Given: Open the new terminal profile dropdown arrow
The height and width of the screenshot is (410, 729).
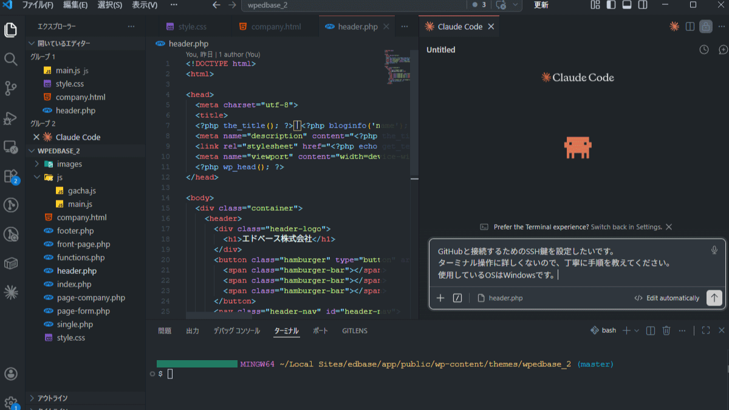Looking at the screenshot, I should 637,330.
